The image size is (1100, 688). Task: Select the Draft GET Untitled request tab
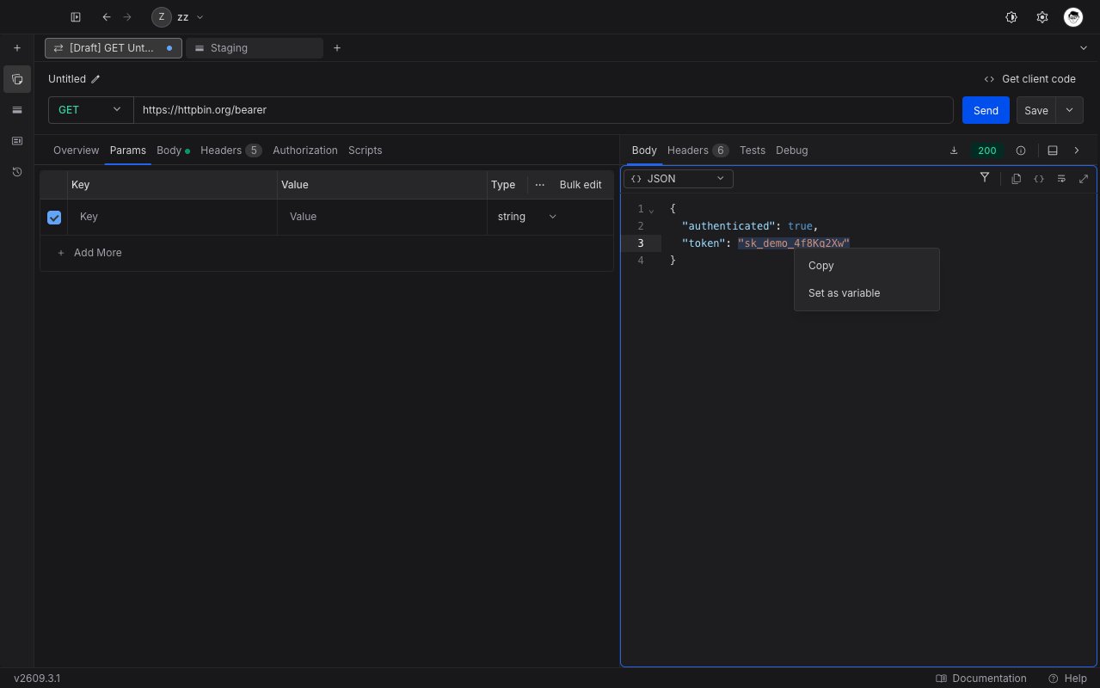click(114, 48)
